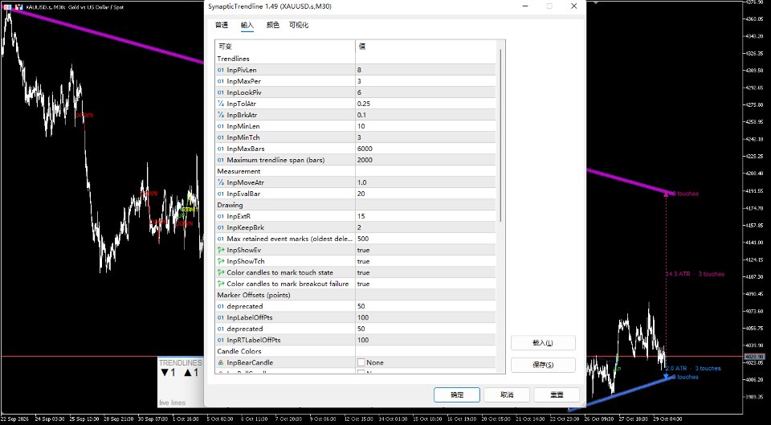Click the Drawing section heading row
Screen dimensions: 771x425
(x=356, y=205)
